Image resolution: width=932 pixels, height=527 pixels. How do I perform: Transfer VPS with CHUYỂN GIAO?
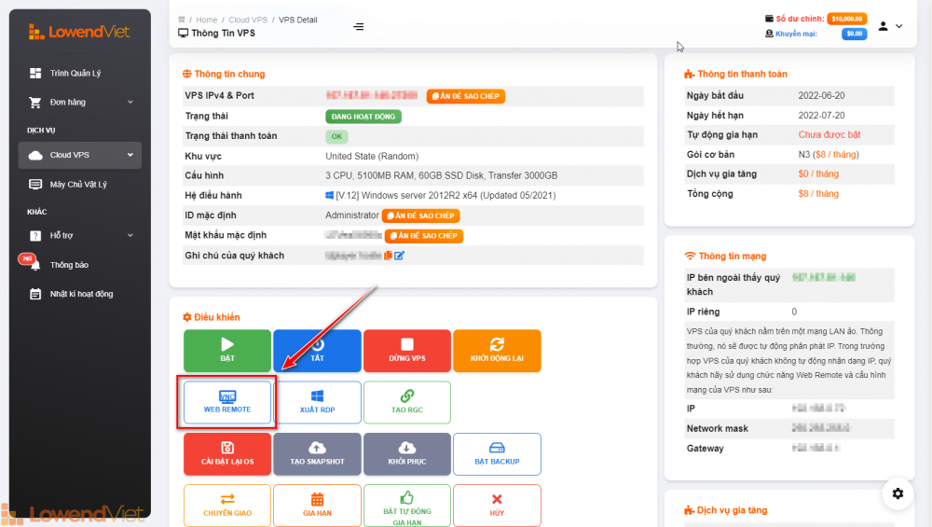227,506
